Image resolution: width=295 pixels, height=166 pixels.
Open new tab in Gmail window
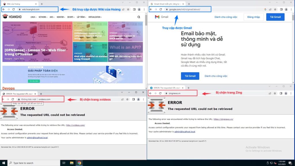coord(189,4)
